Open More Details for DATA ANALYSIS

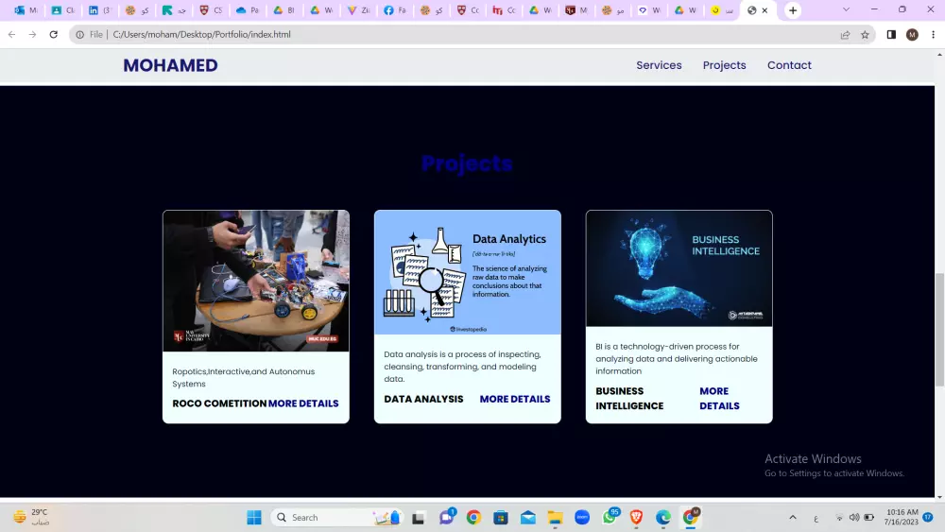[515, 399]
